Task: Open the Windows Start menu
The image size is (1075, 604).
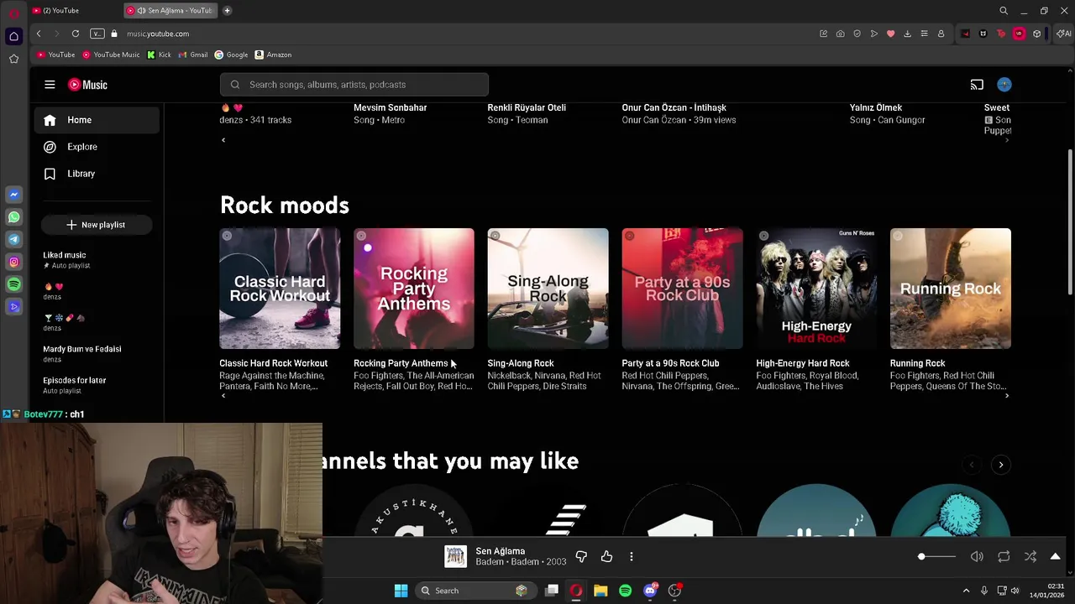Action: (x=401, y=591)
